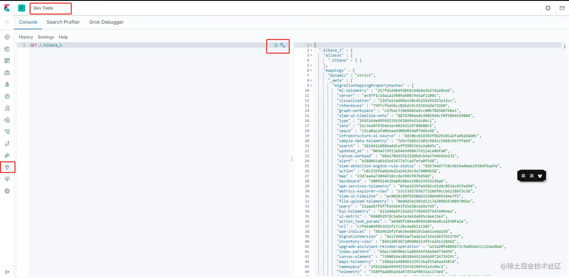Collapse the aliases block at line 3

[x=311, y=55]
